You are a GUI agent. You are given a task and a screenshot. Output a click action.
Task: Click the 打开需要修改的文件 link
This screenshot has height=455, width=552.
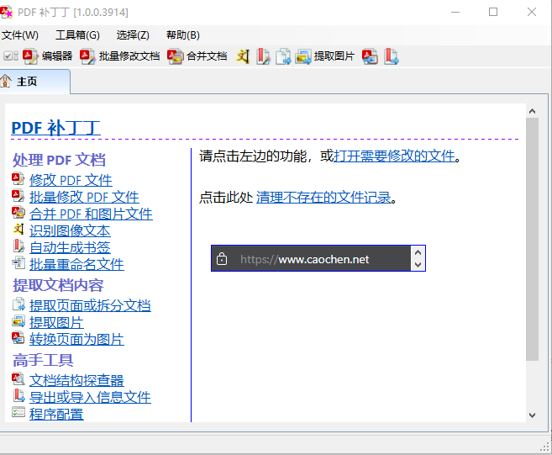click(394, 156)
